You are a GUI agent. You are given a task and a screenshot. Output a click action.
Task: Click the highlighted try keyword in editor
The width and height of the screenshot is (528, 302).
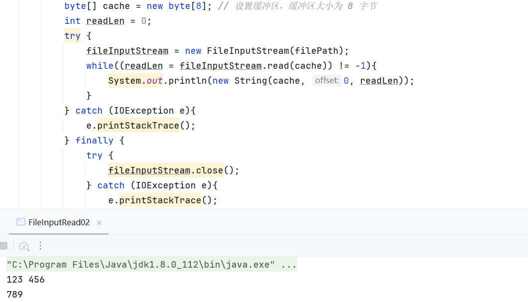[72, 35]
